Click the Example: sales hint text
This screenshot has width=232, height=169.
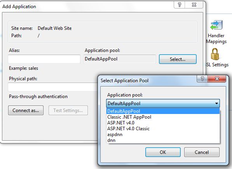coord(24,68)
